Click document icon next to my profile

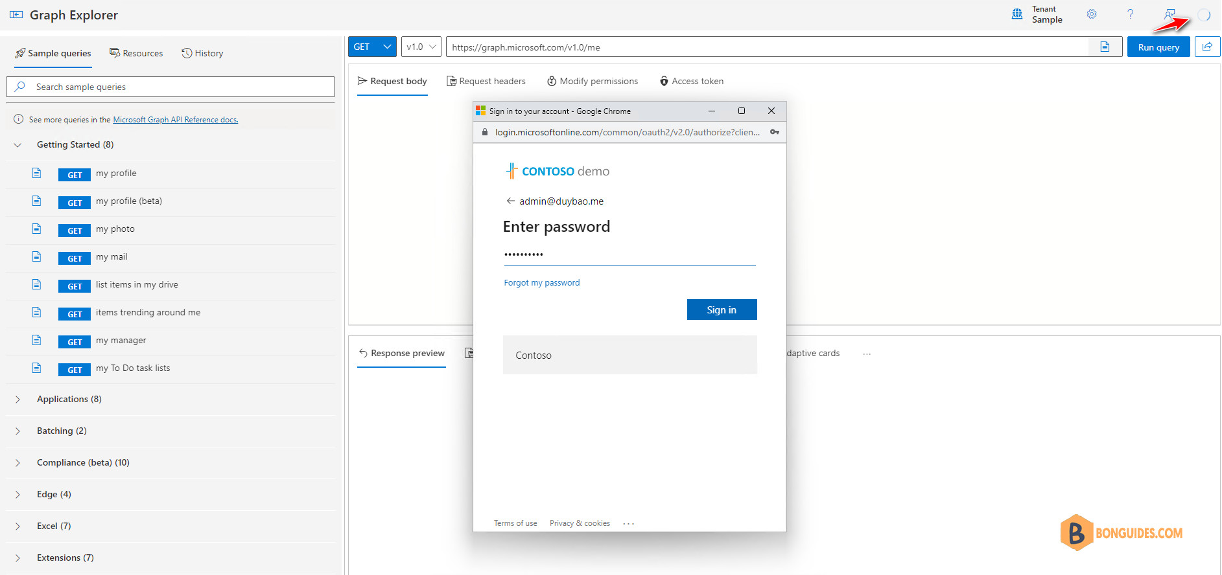37,173
